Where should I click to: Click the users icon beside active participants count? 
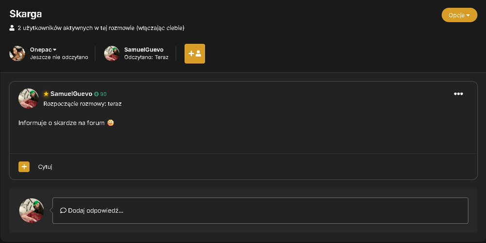point(12,28)
